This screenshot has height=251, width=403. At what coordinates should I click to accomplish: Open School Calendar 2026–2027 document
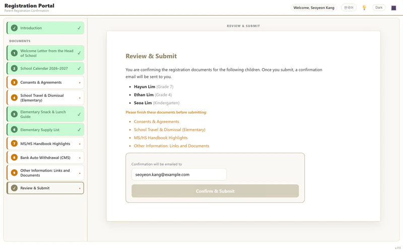pyautogui.click(x=45, y=68)
